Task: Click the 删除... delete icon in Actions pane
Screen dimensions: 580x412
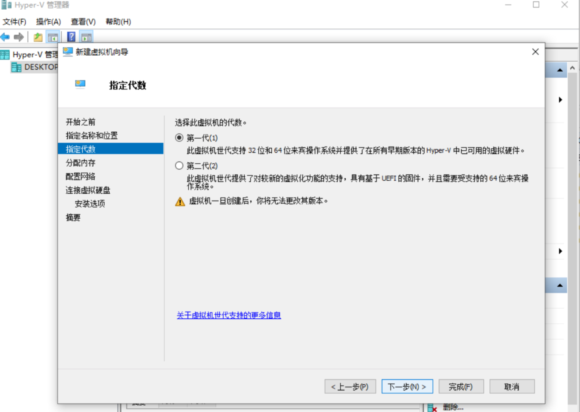Action: tap(432, 408)
